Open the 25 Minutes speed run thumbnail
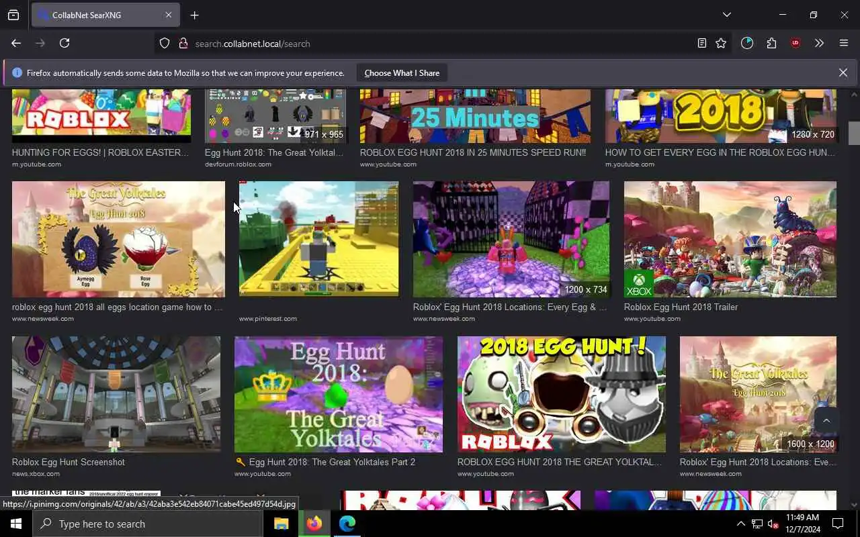 click(475, 115)
